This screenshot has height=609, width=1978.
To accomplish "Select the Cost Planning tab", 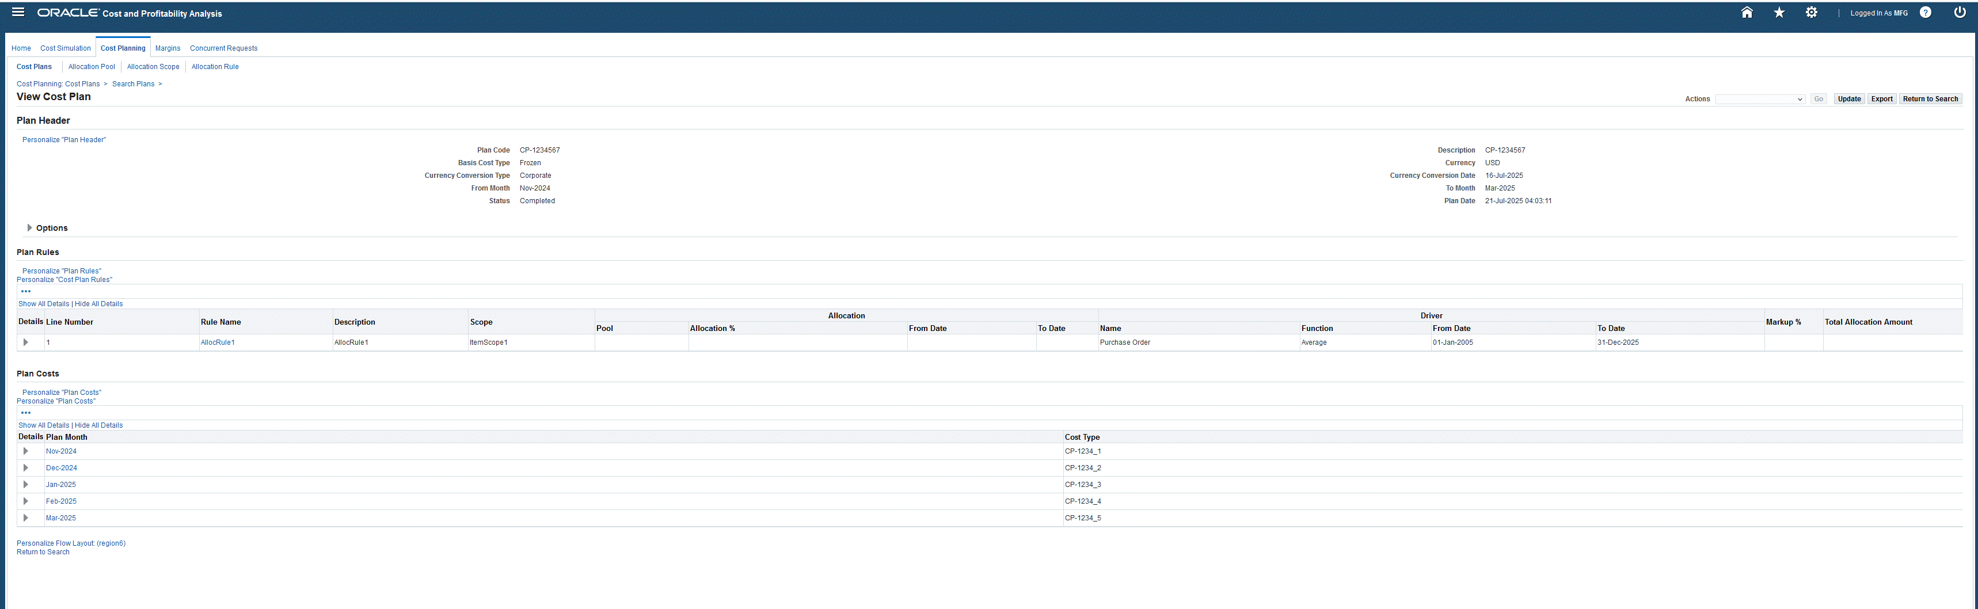I will 123,48.
